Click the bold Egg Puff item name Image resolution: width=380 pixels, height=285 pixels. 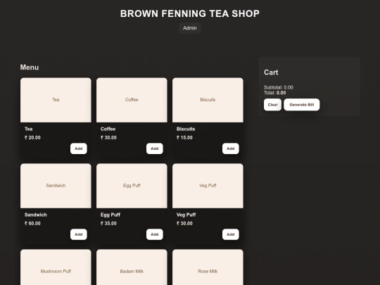110,215
